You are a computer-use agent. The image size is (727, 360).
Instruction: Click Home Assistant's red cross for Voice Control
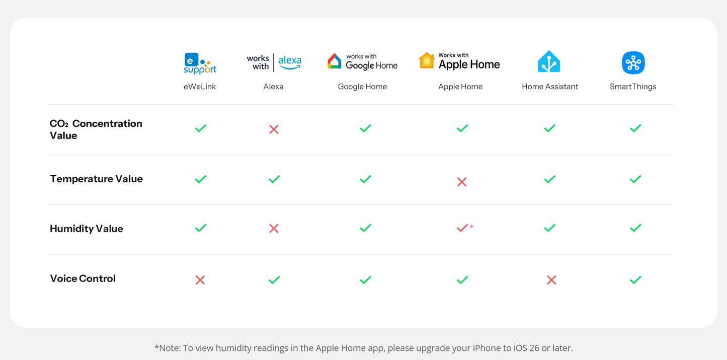click(551, 280)
